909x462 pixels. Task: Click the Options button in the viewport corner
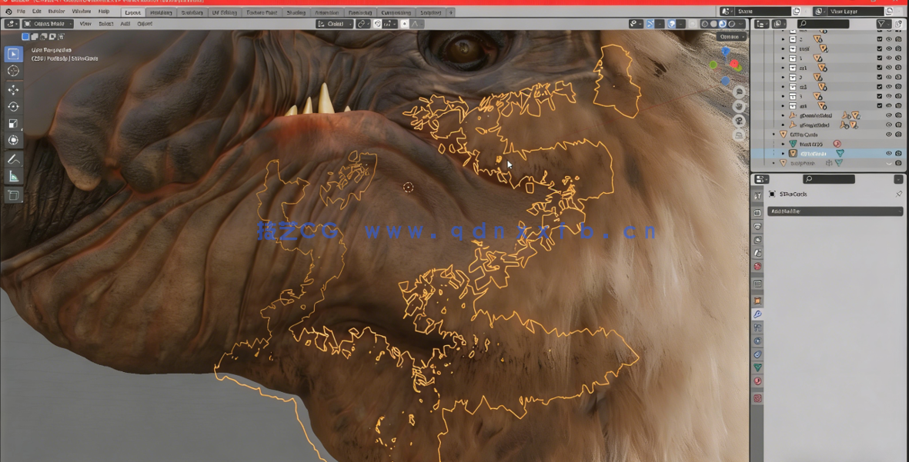(728, 36)
